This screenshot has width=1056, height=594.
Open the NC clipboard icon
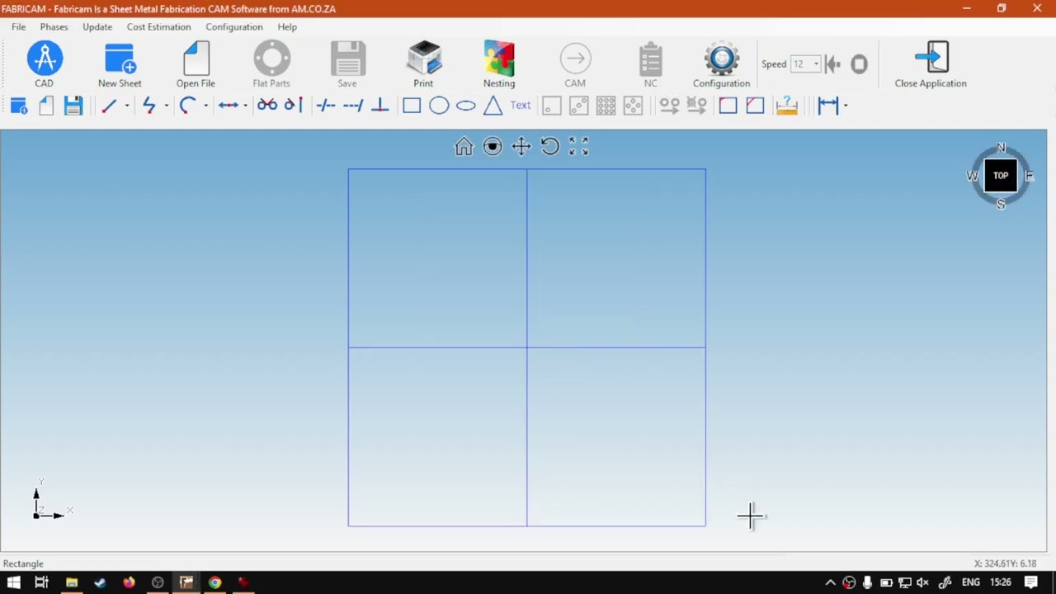pos(651,59)
